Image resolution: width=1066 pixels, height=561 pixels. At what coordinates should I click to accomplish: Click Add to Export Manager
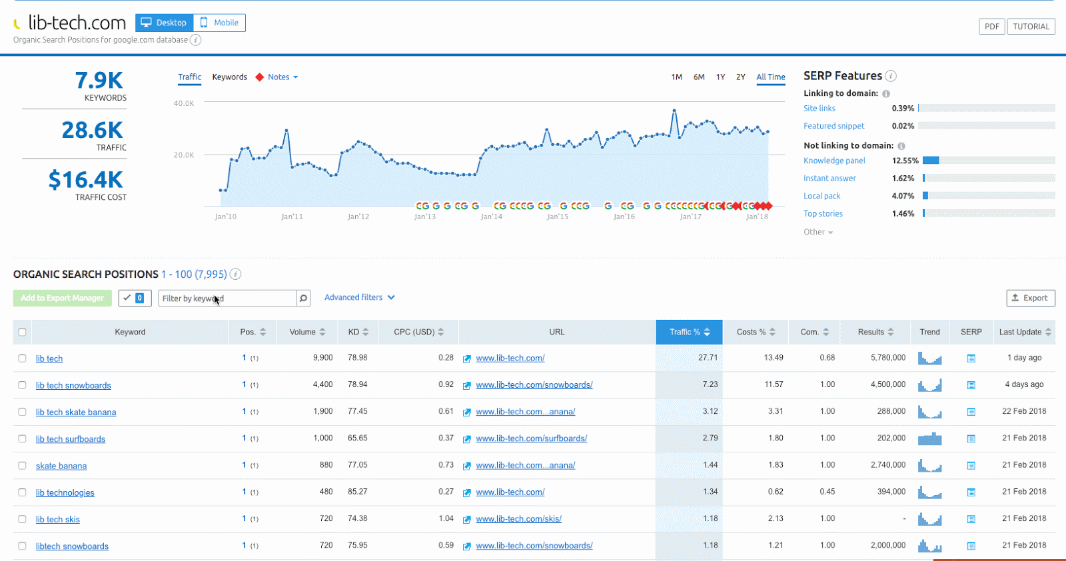63,298
